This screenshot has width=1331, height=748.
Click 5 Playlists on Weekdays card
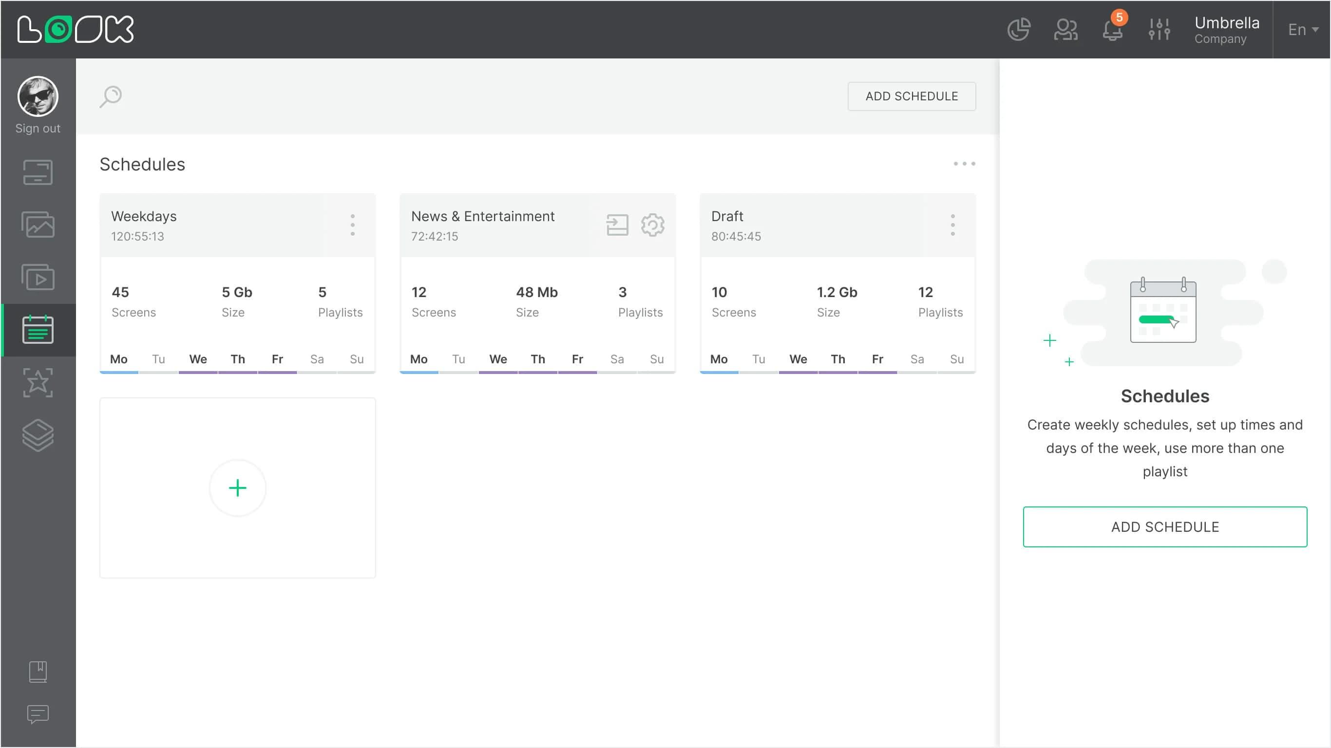point(341,301)
